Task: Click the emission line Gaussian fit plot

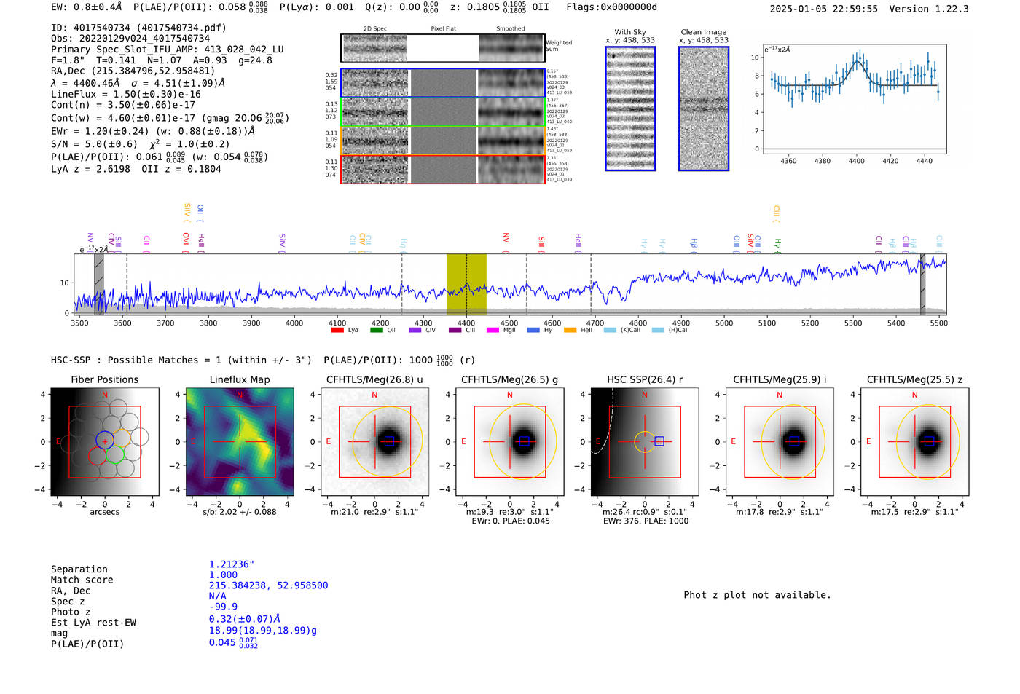Action: pyautogui.click(x=854, y=99)
